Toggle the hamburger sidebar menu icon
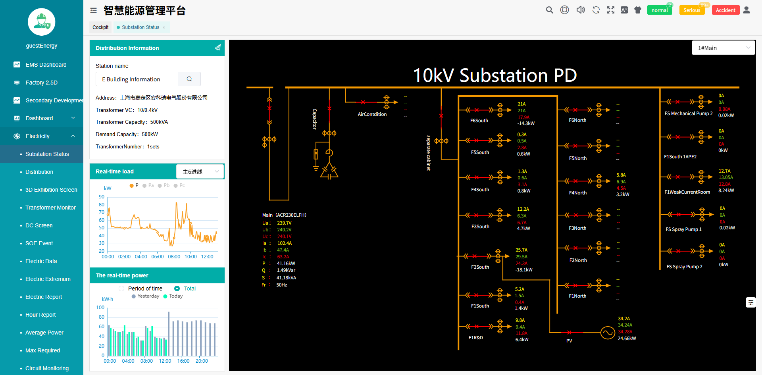Viewport: 762px width, 375px height. [x=94, y=11]
